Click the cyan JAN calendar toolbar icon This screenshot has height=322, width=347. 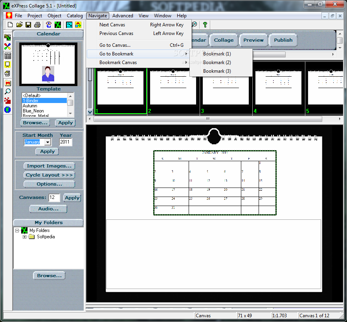click(x=69, y=25)
